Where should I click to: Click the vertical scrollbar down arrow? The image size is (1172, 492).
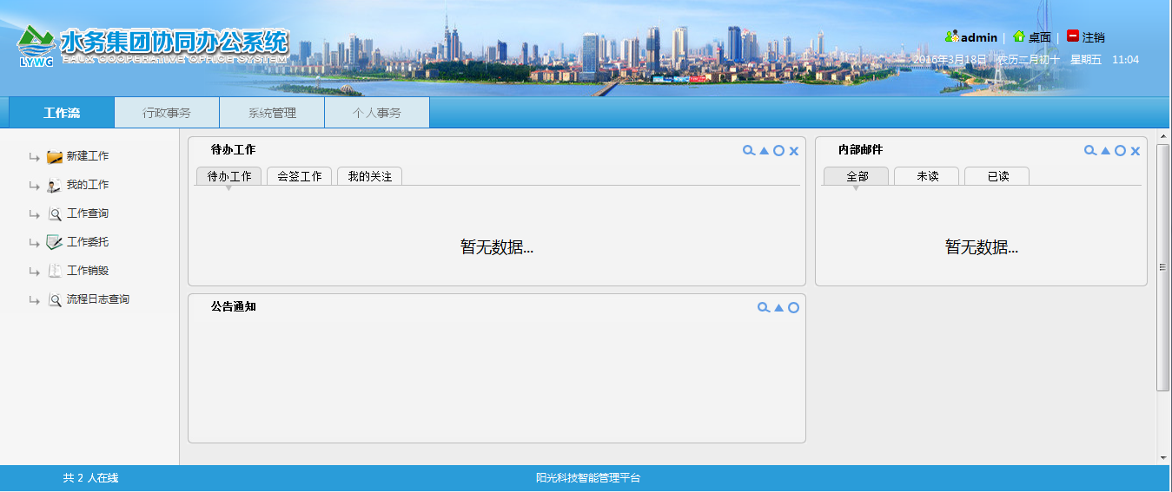coord(1163,457)
